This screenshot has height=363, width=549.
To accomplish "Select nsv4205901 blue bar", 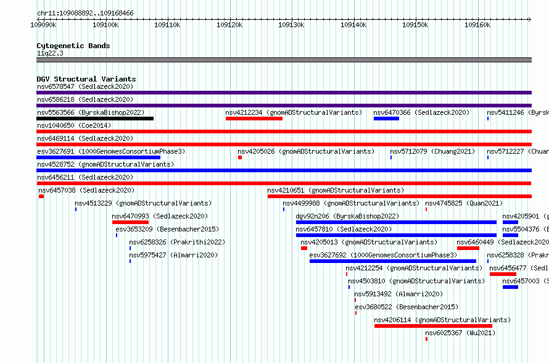I will pos(510,222).
